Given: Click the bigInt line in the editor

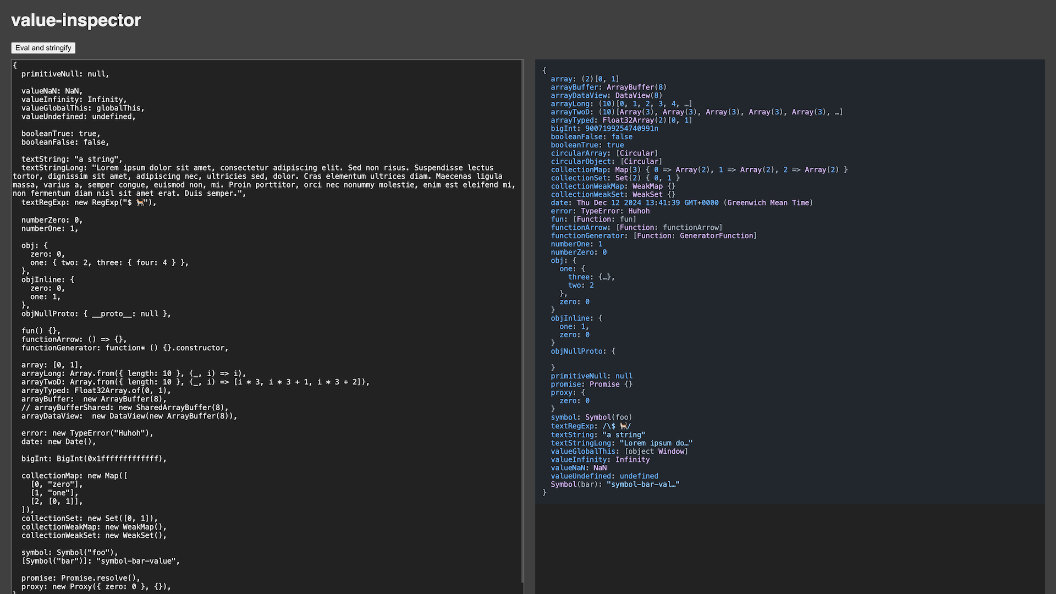Looking at the screenshot, I should [x=94, y=459].
